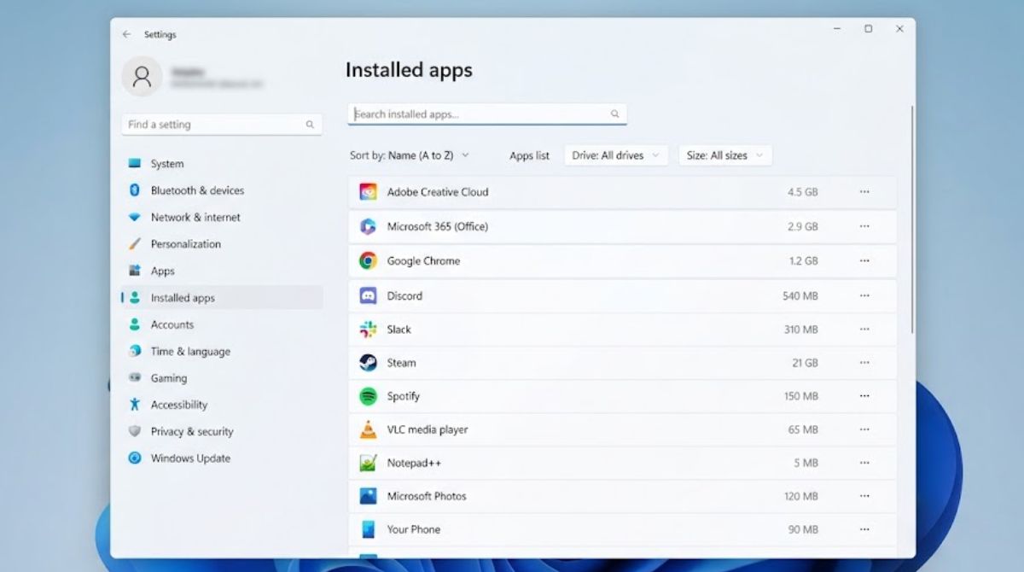Click the Bluetooth & devices sidebar icon

pyautogui.click(x=134, y=190)
